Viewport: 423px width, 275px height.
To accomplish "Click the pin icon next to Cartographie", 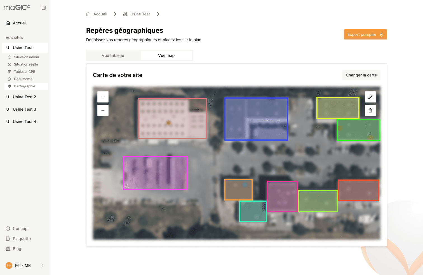I will [10, 86].
